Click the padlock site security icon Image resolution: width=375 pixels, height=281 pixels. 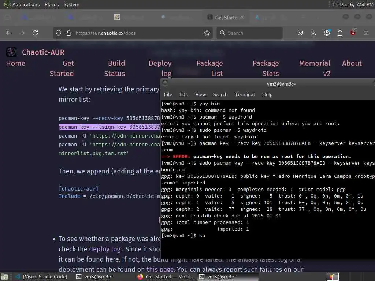(68, 33)
